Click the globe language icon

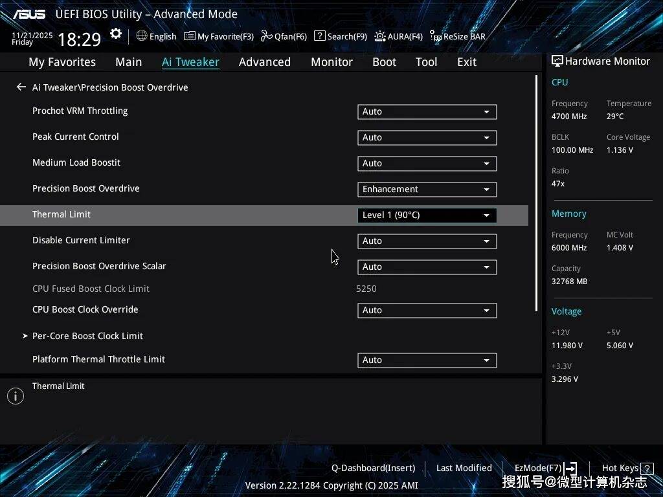point(142,36)
